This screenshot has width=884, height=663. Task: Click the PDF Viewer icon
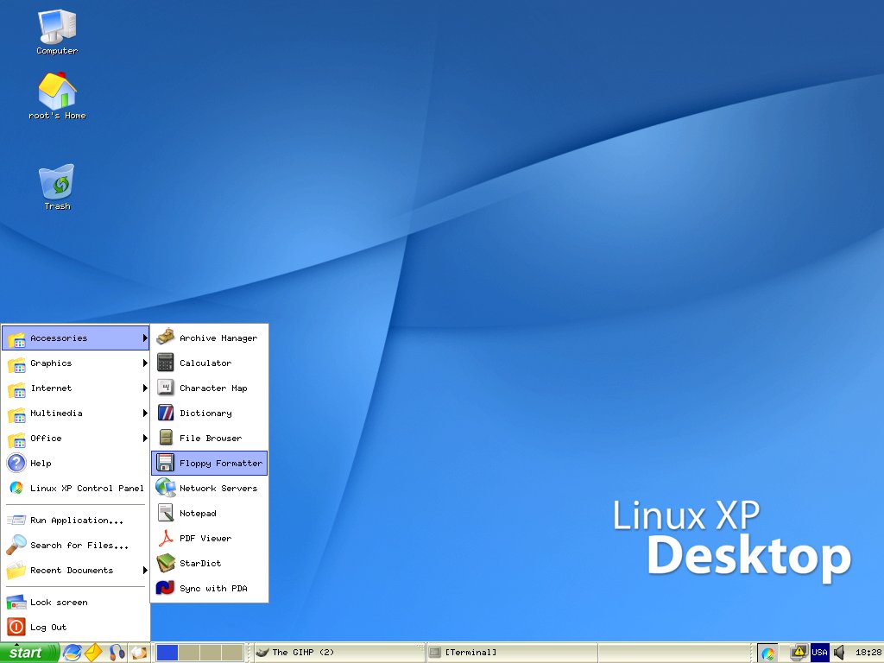coord(166,538)
